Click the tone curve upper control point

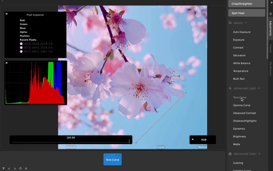click(186, 93)
